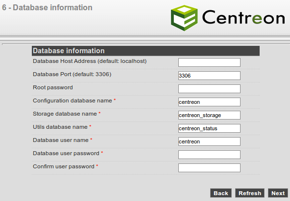Click the 'Root password' label

(53, 87)
